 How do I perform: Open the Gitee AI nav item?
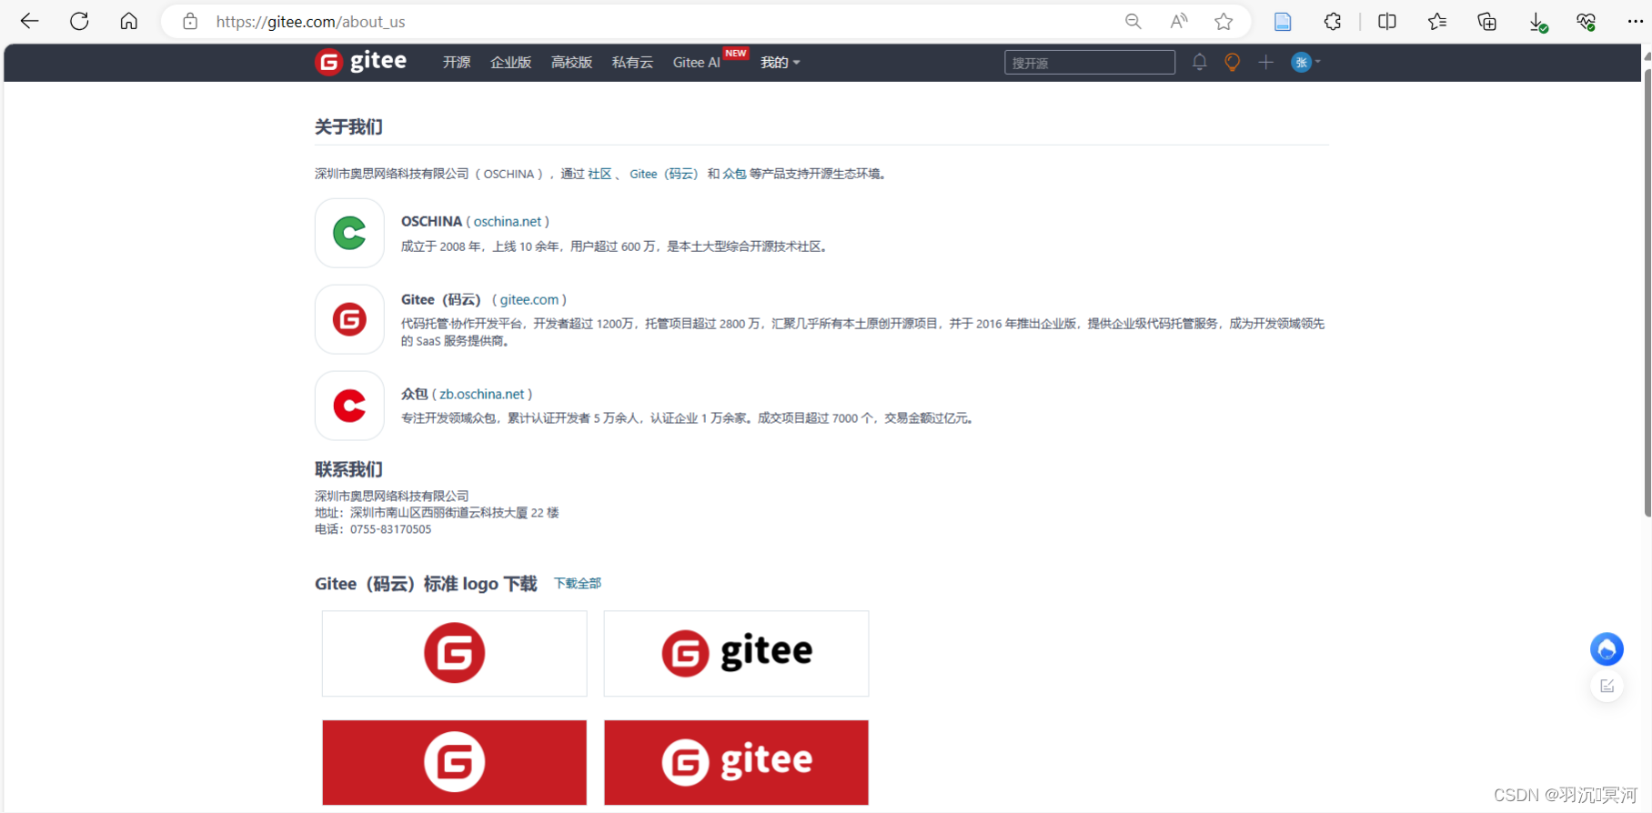(697, 62)
